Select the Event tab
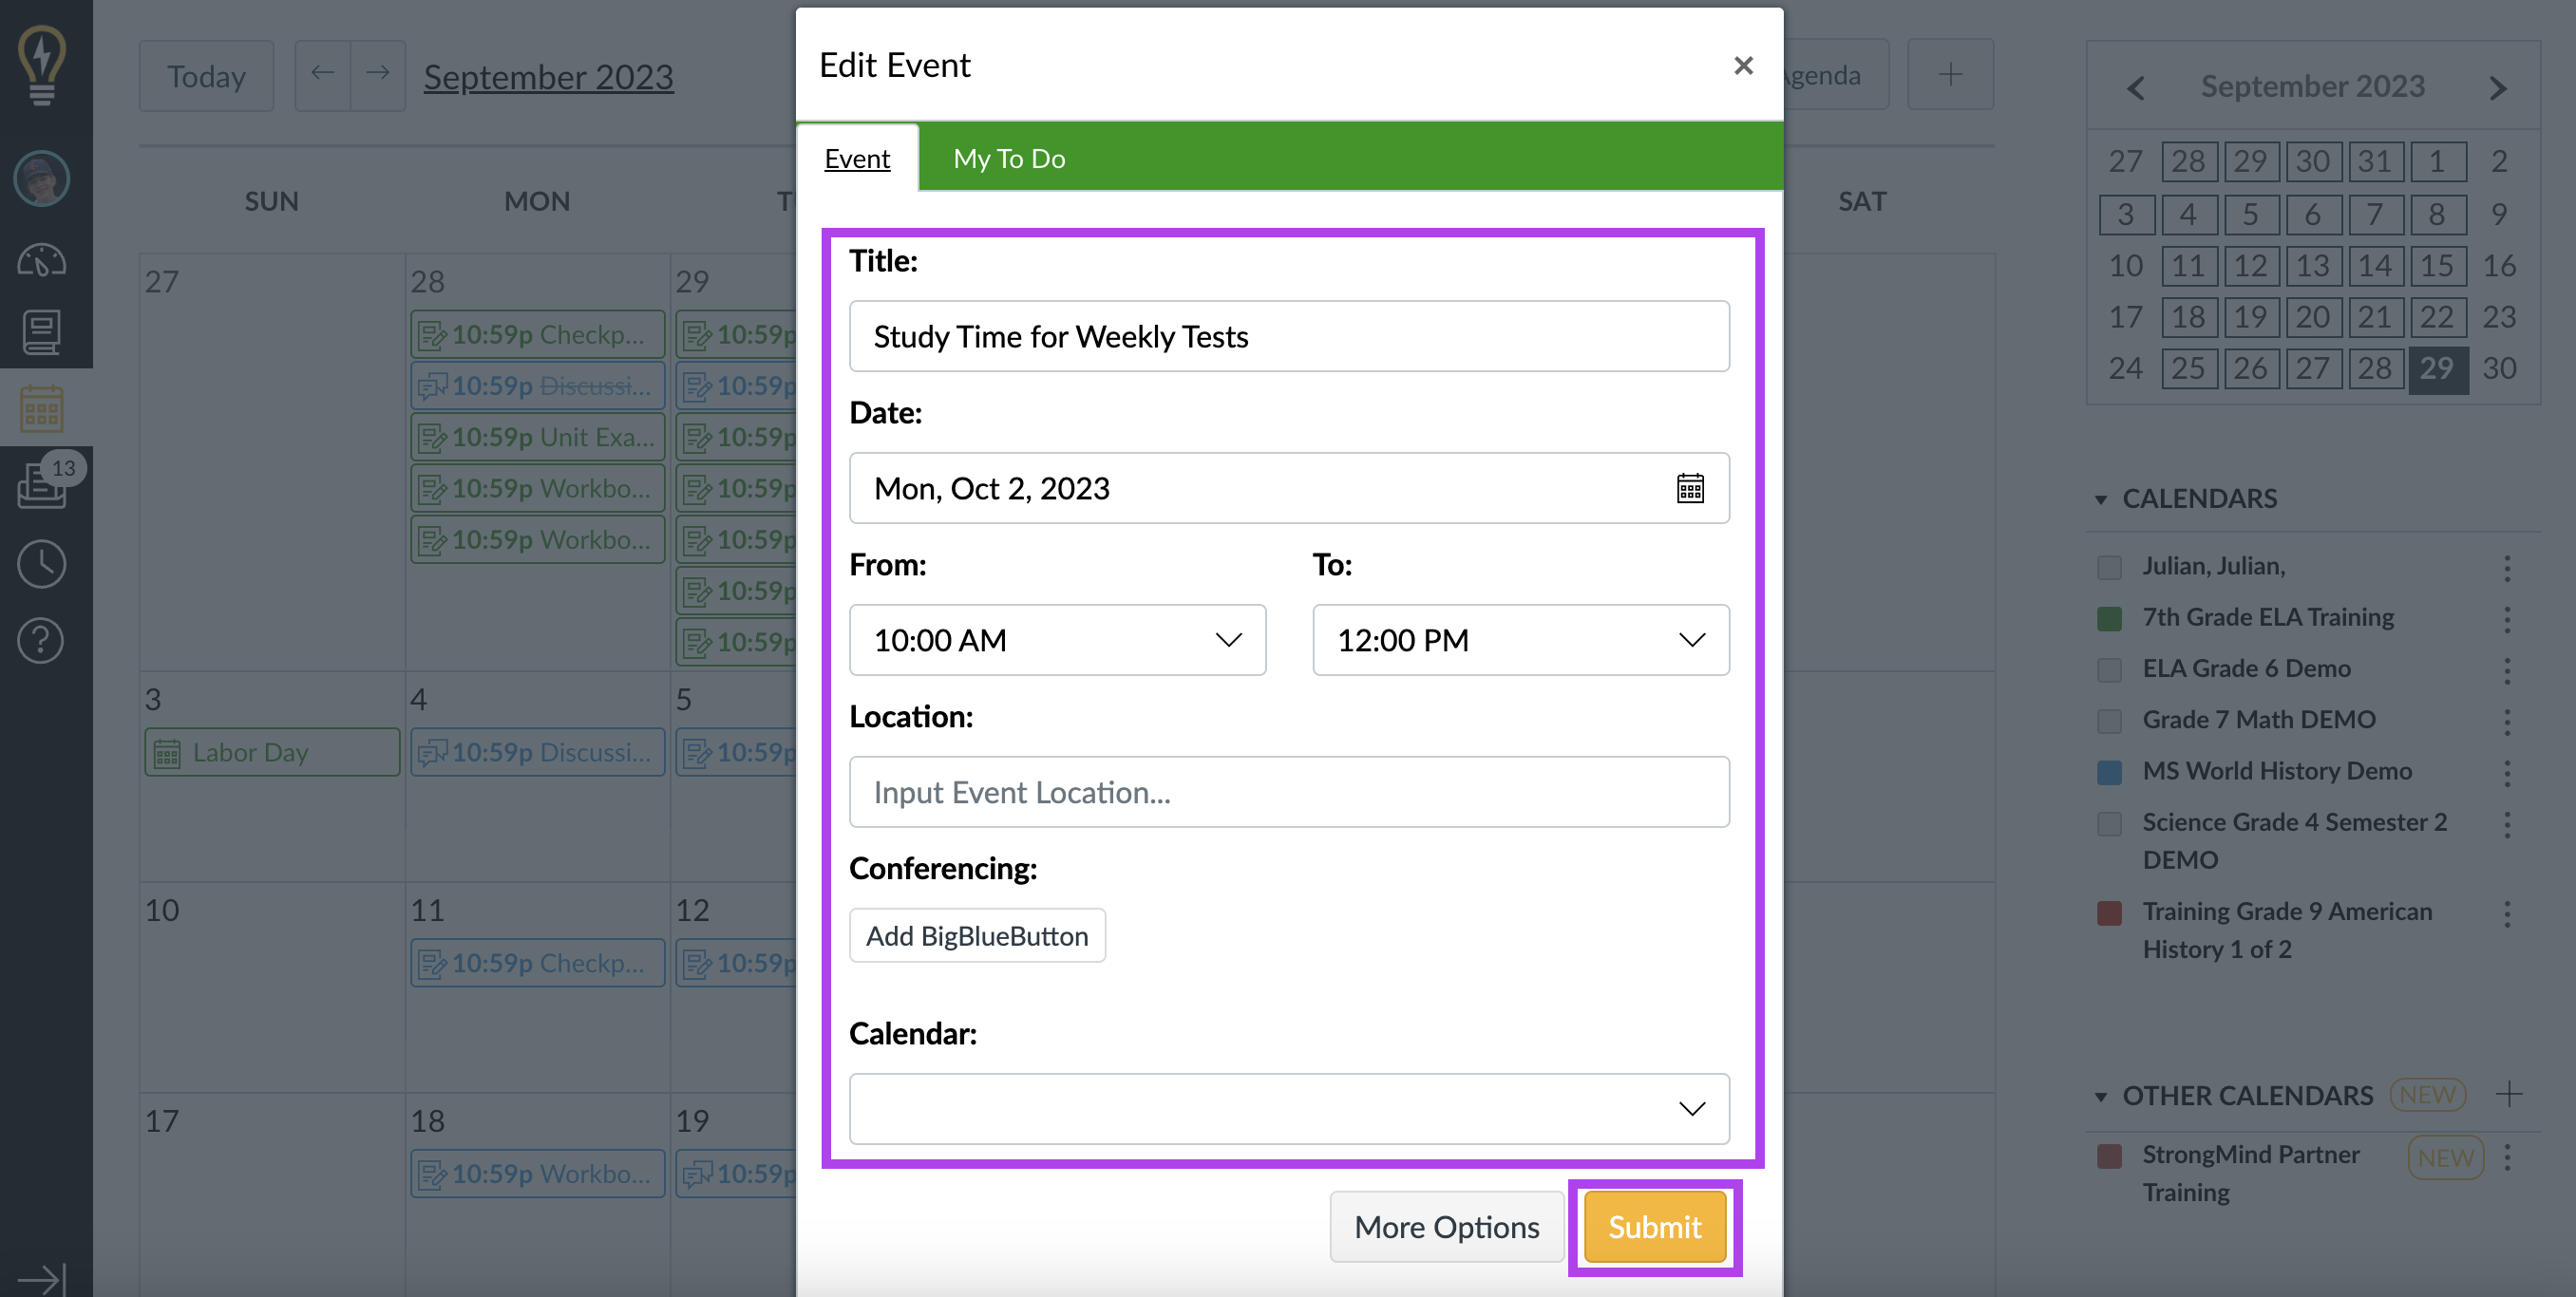The height and width of the screenshot is (1297, 2576). coord(857,158)
